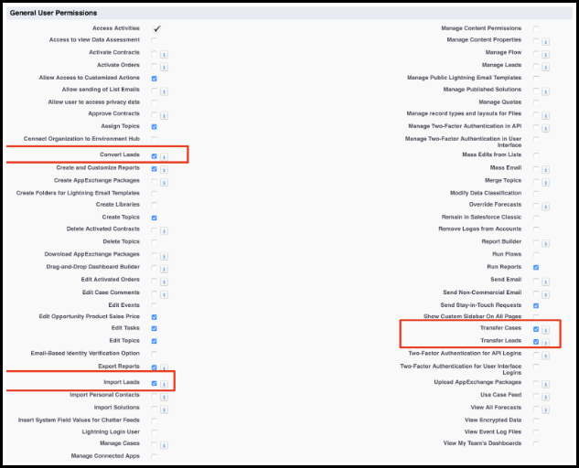Show info for Create and Customize Reports
This screenshot has height=468, width=579.
tap(164, 170)
